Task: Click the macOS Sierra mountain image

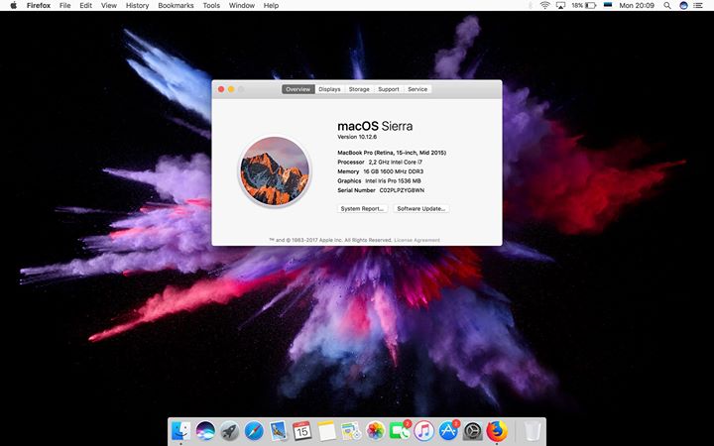Action: point(275,171)
